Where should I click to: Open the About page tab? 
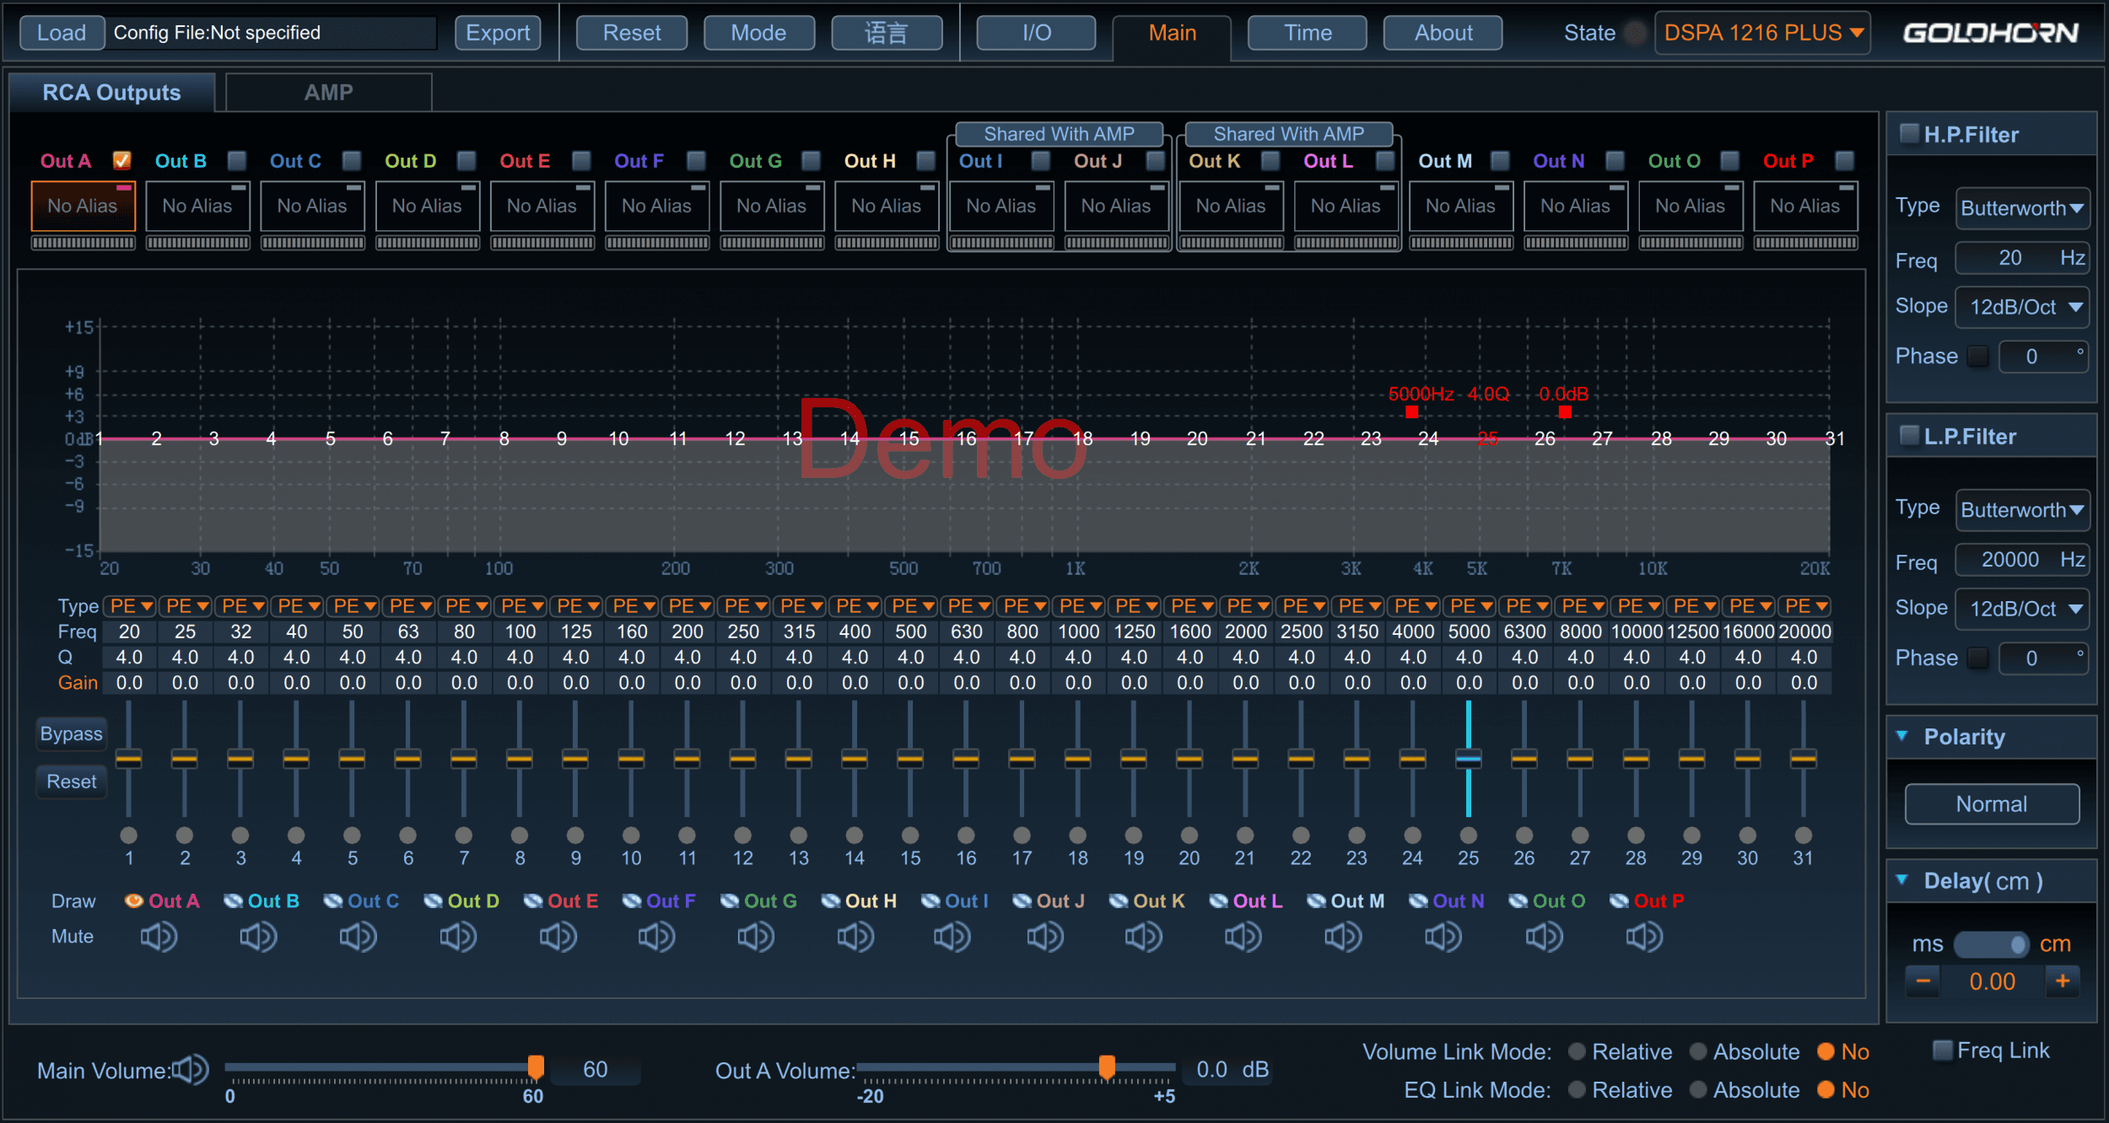tap(1443, 33)
